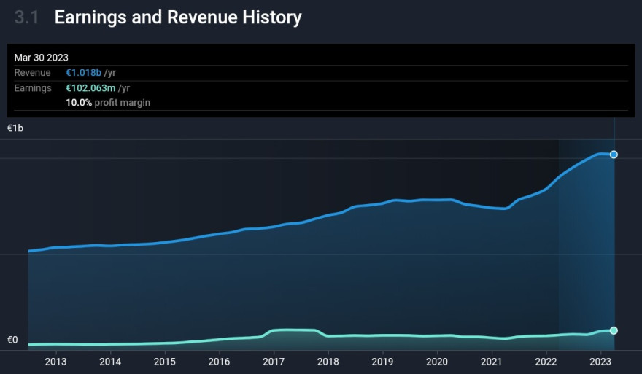Click the €1b y-axis label
Image resolution: width=642 pixels, height=374 pixels.
(x=15, y=128)
